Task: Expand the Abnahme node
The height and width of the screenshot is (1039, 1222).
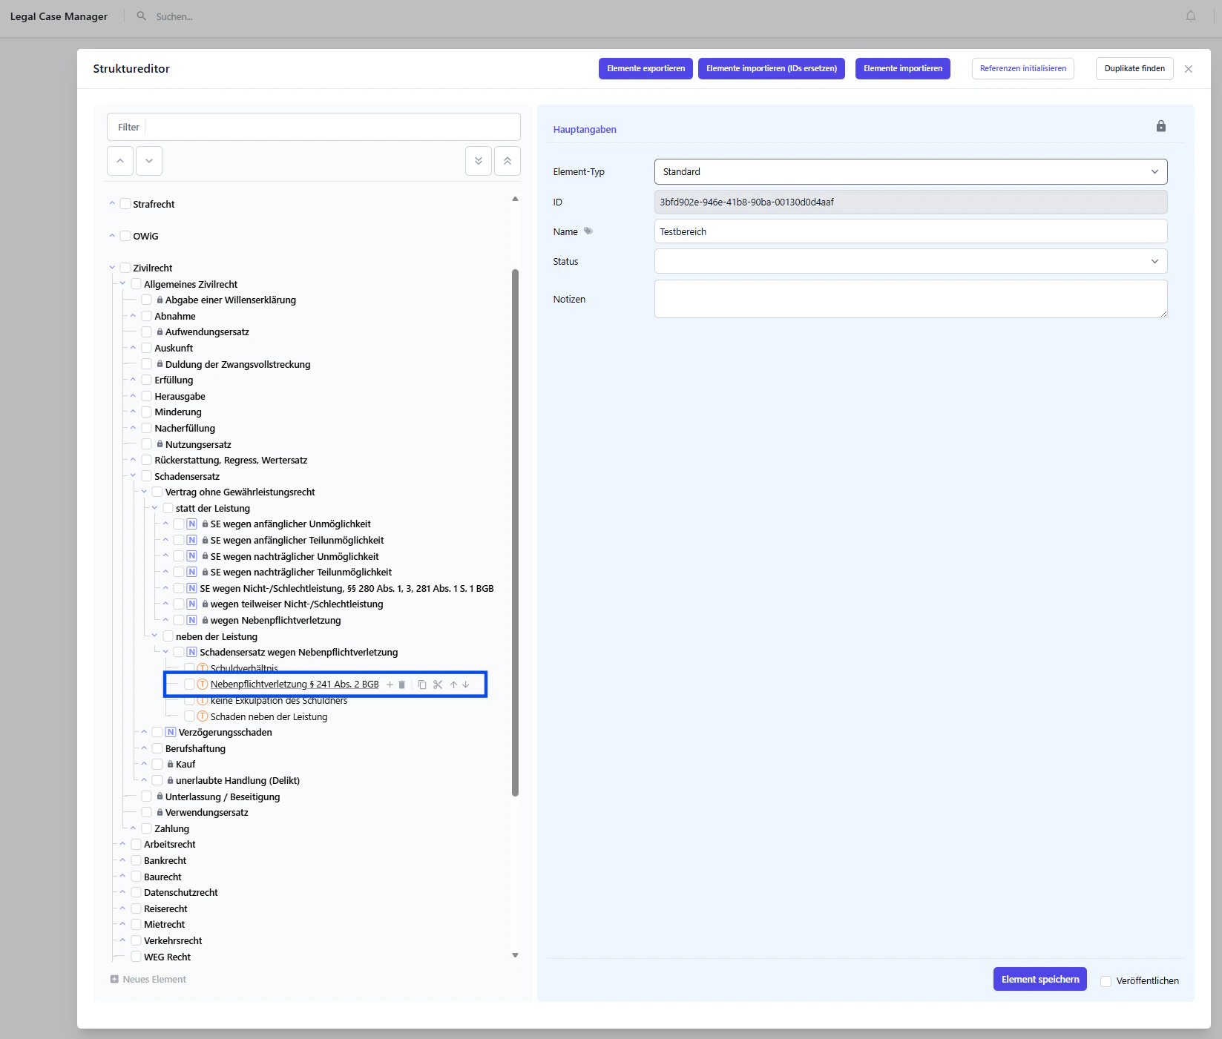Action: 134,316
